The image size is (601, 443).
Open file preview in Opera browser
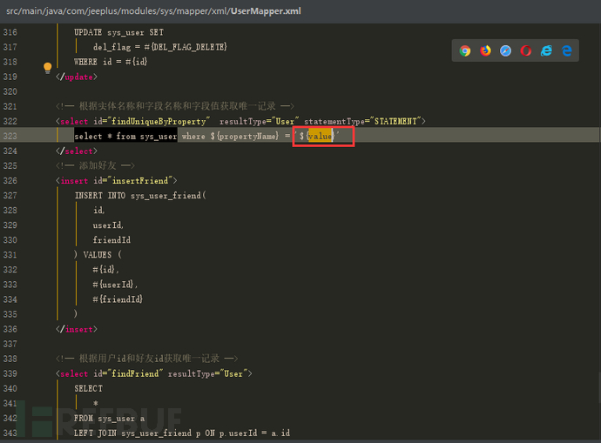click(526, 50)
